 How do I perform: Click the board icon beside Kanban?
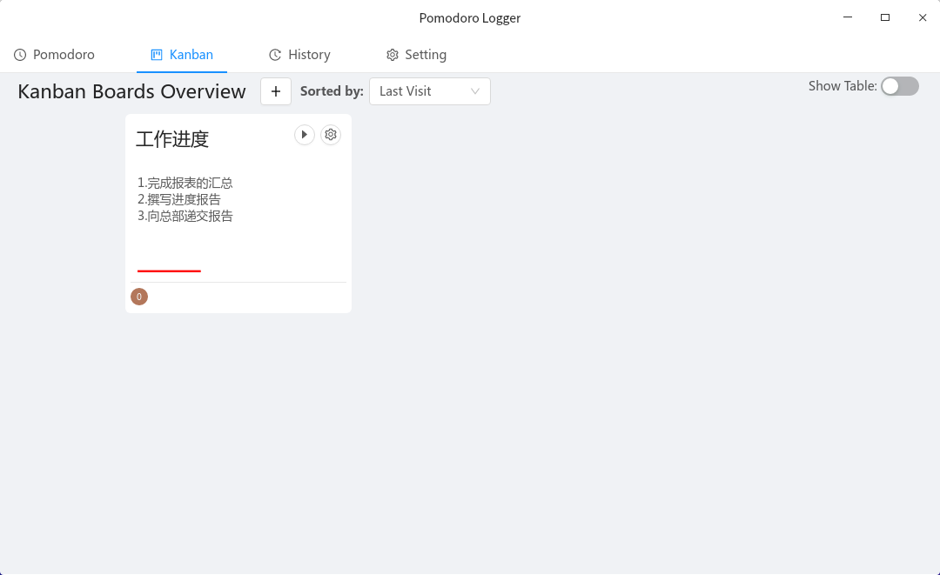[x=157, y=55]
